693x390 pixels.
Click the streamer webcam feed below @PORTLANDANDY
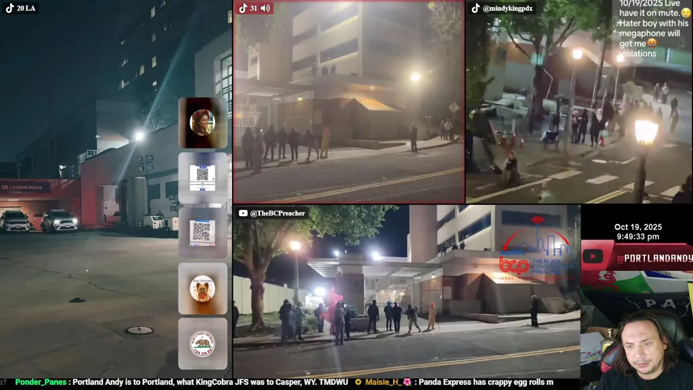(x=637, y=330)
